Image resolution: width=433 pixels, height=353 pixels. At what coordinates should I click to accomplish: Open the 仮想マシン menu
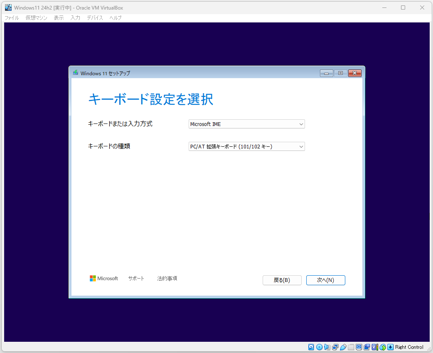click(36, 17)
